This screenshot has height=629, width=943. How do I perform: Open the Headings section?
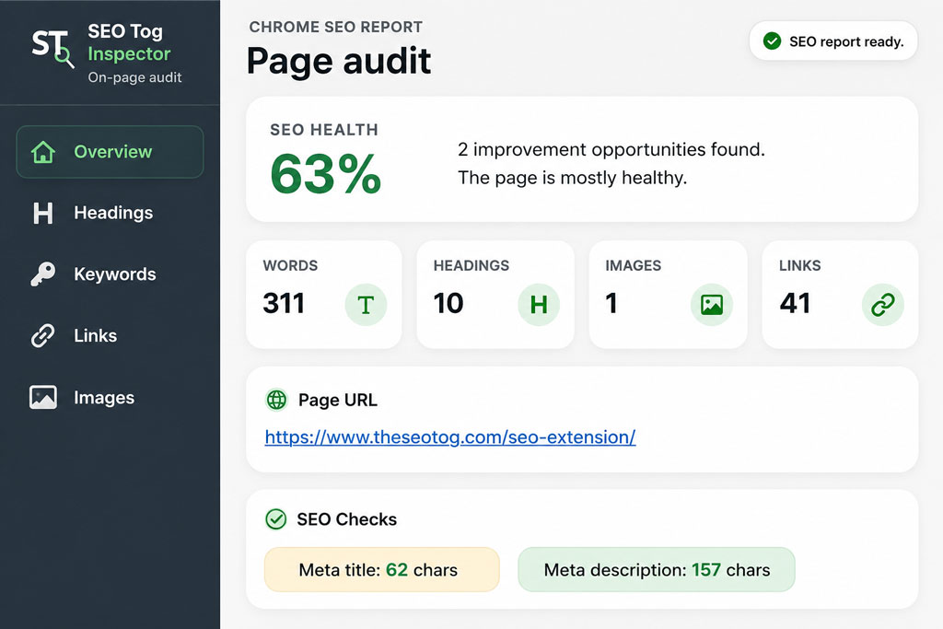pos(111,213)
